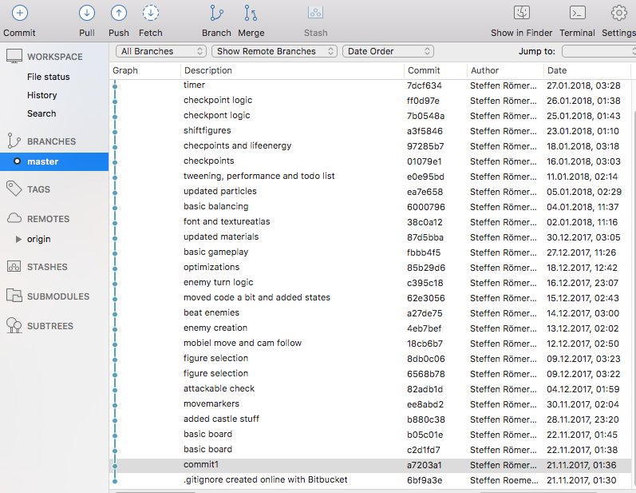Click the SUBTREES section header
636x493 pixels.
[x=50, y=326]
